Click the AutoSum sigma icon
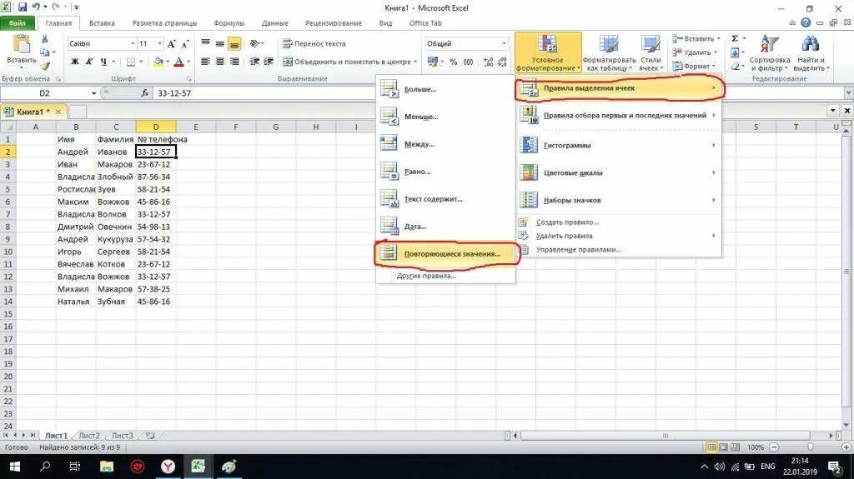Viewport: 854px width, 479px height. 735,38
